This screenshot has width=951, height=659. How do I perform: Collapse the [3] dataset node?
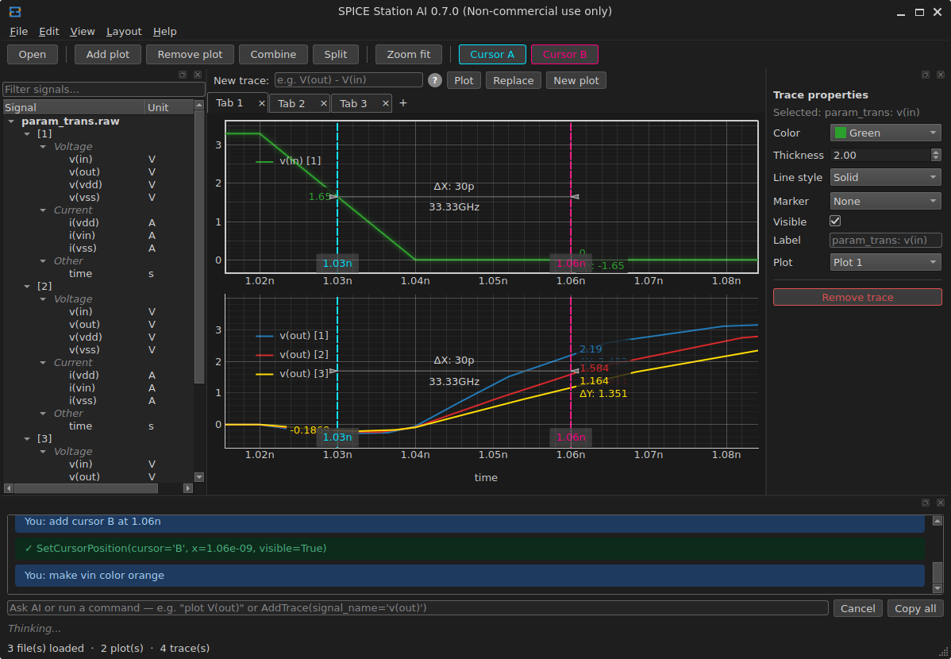tap(27, 438)
